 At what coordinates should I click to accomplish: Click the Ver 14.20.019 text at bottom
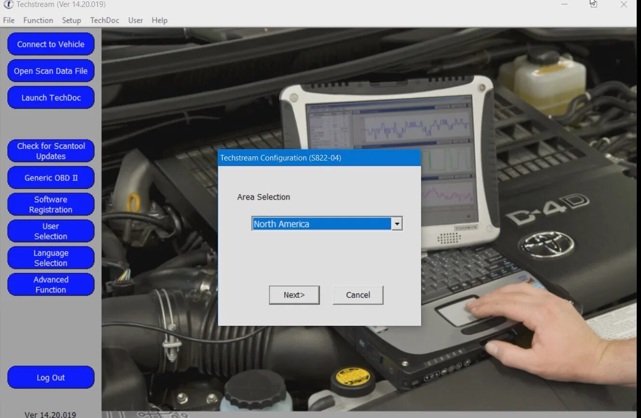(50, 414)
